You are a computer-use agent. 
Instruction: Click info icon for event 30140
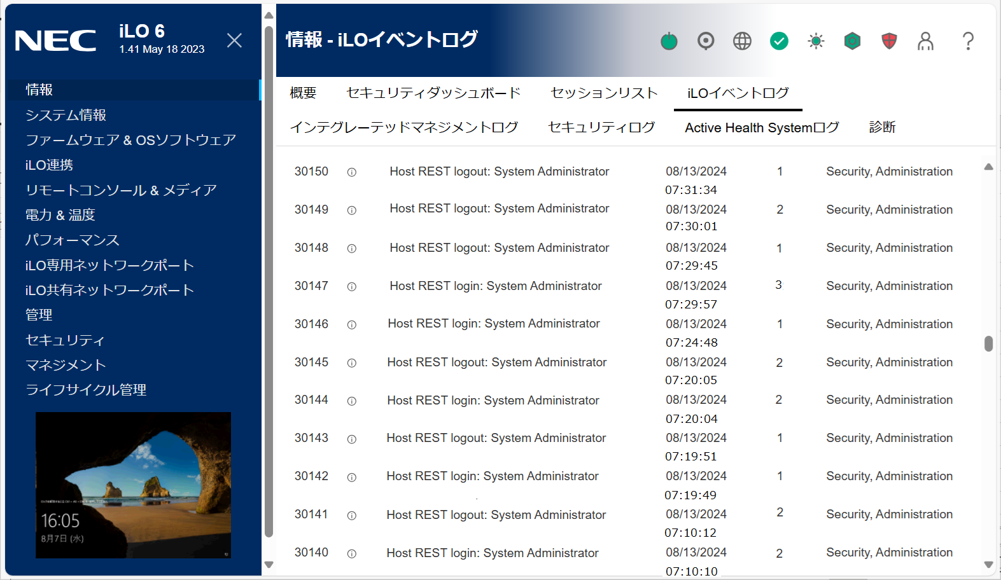pyautogui.click(x=351, y=554)
